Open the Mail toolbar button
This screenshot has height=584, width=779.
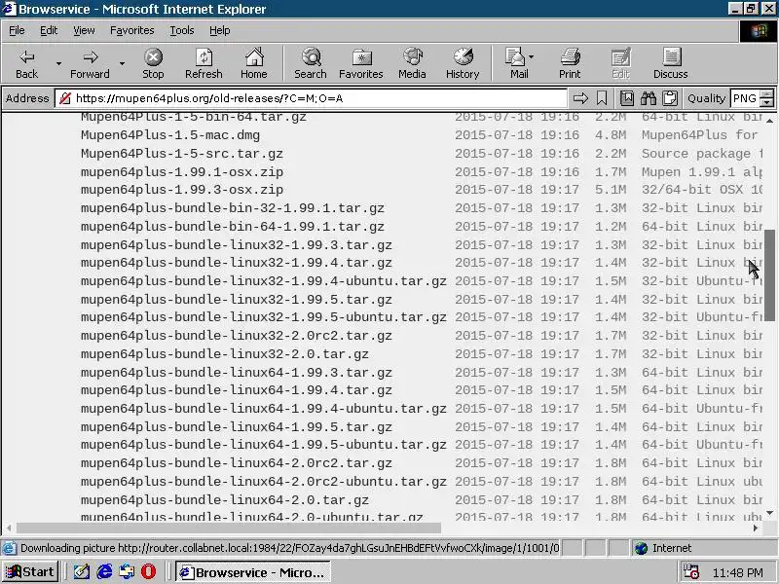tap(516, 63)
